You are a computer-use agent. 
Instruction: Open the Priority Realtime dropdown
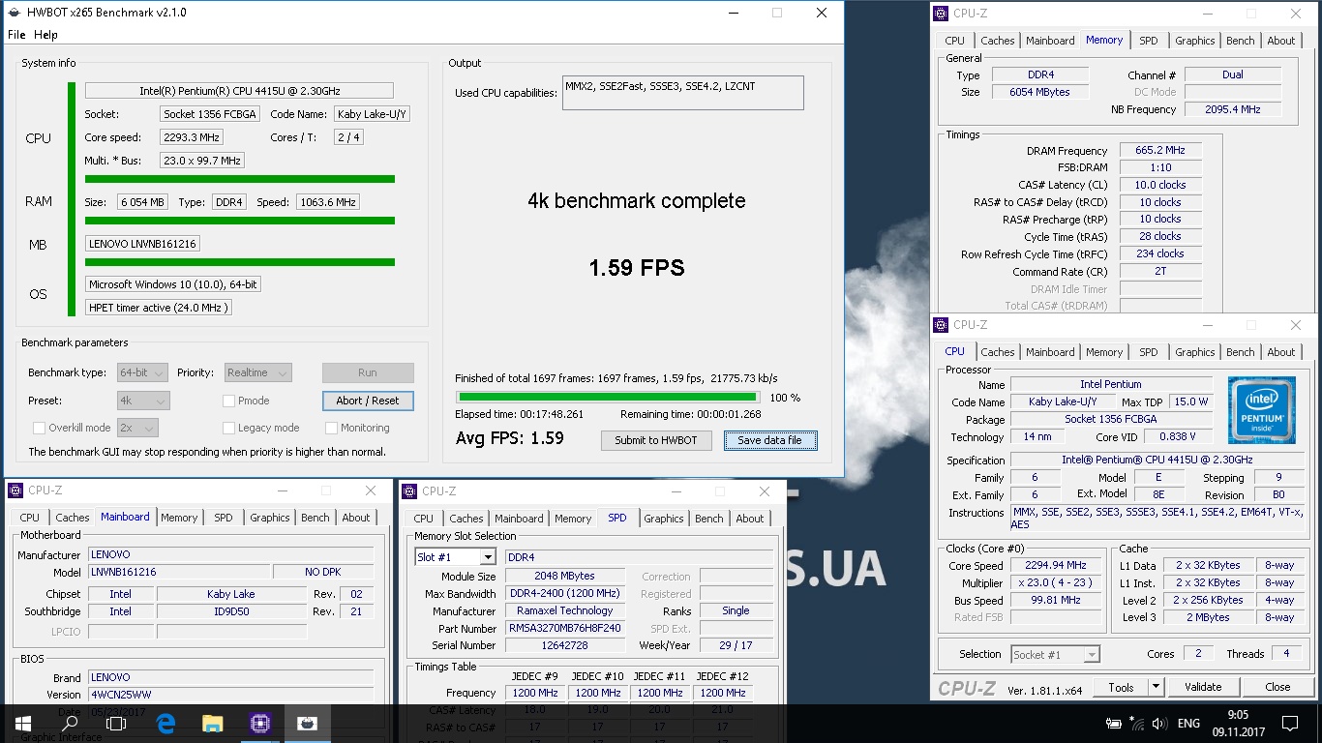pyautogui.click(x=257, y=372)
